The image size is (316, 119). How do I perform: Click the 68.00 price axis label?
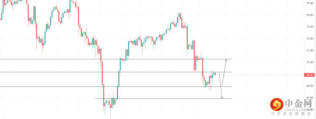tap(310, 86)
